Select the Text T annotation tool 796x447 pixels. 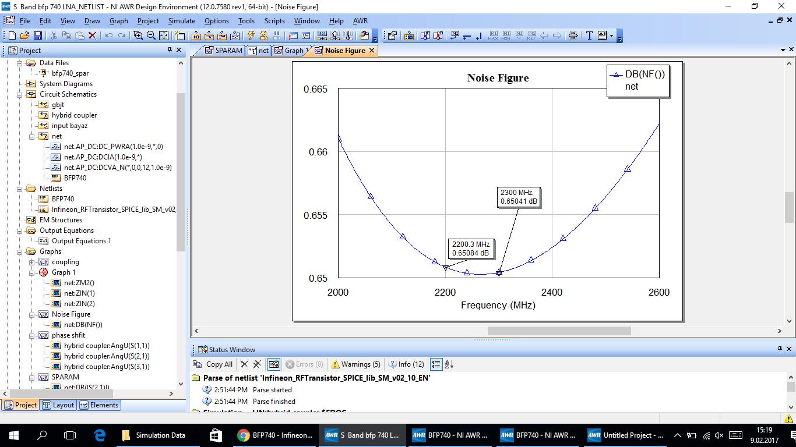tap(589, 36)
